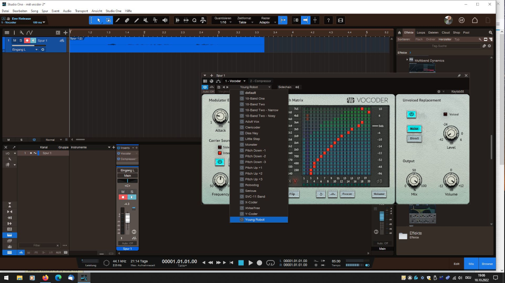
Task: Switch to Loops tab in browser
Action: pos(421,32)
